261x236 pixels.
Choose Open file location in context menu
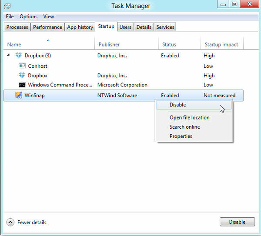(x=194, y=117)
